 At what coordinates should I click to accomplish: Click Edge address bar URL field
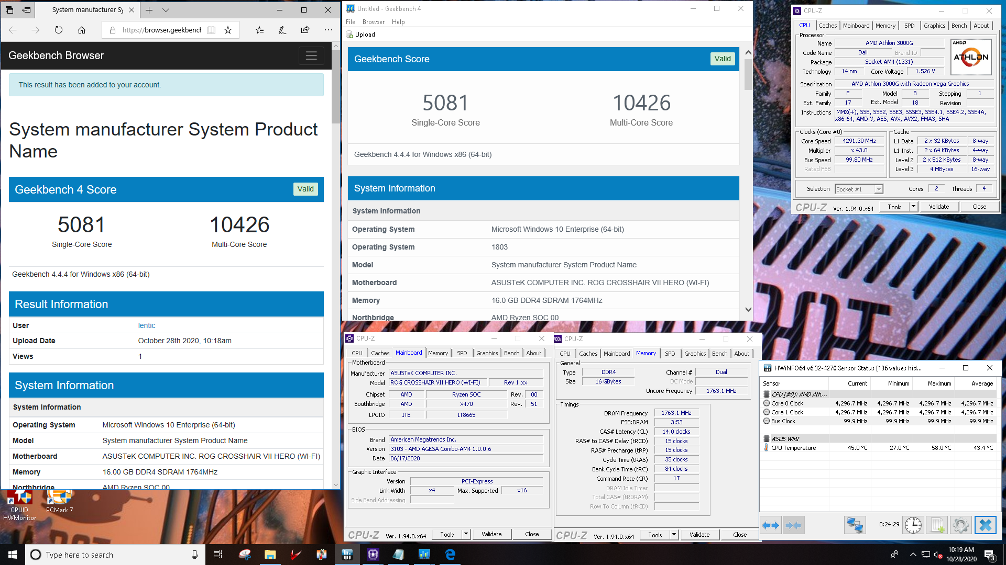pyautogui.click(x=162, y=30)
